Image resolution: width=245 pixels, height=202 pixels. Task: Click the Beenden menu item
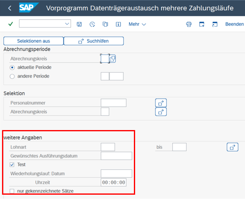click(x=234, y=24)
